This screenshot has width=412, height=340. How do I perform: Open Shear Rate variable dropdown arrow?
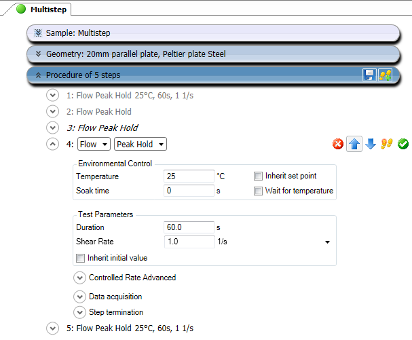(327, 242)
